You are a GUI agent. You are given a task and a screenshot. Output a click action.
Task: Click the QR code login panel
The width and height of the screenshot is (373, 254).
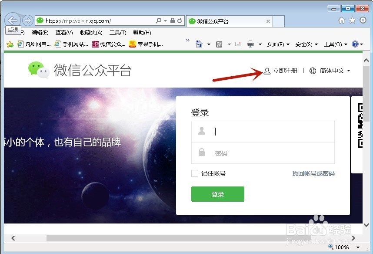[357, 135]
